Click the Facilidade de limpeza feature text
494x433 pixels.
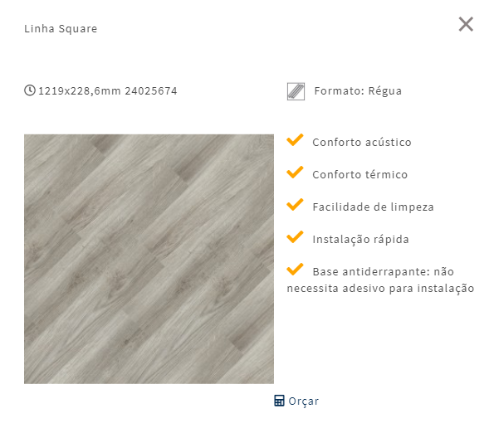[373, 207]
